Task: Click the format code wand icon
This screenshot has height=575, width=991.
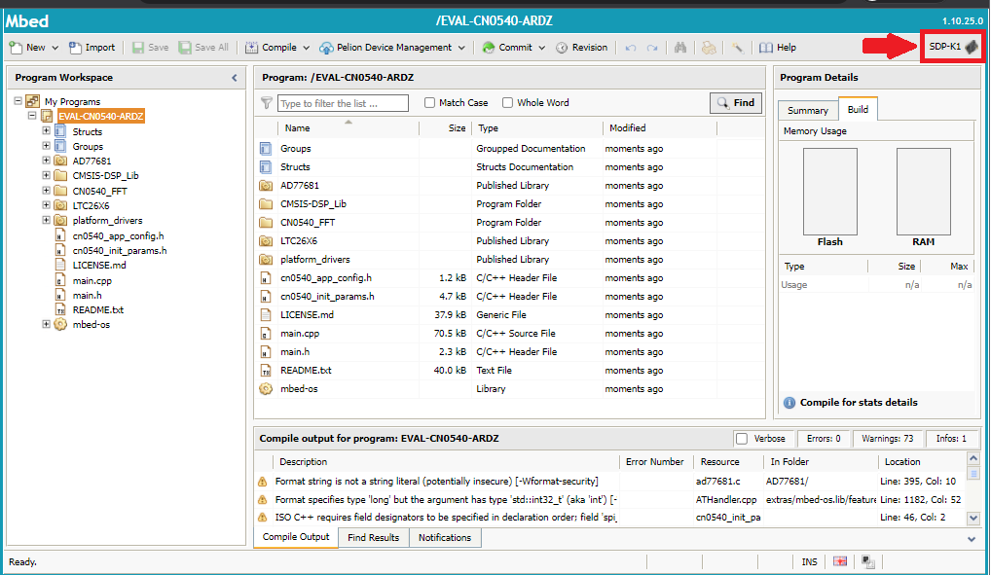Action: 737,48
